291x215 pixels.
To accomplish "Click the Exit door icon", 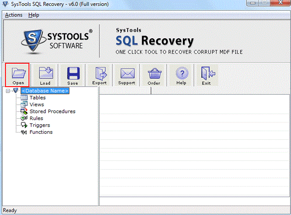I will point(208,73).
